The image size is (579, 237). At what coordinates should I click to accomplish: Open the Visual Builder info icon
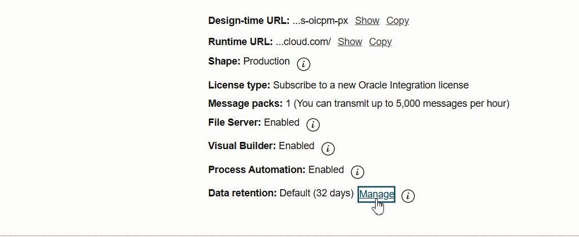[328, 149]
